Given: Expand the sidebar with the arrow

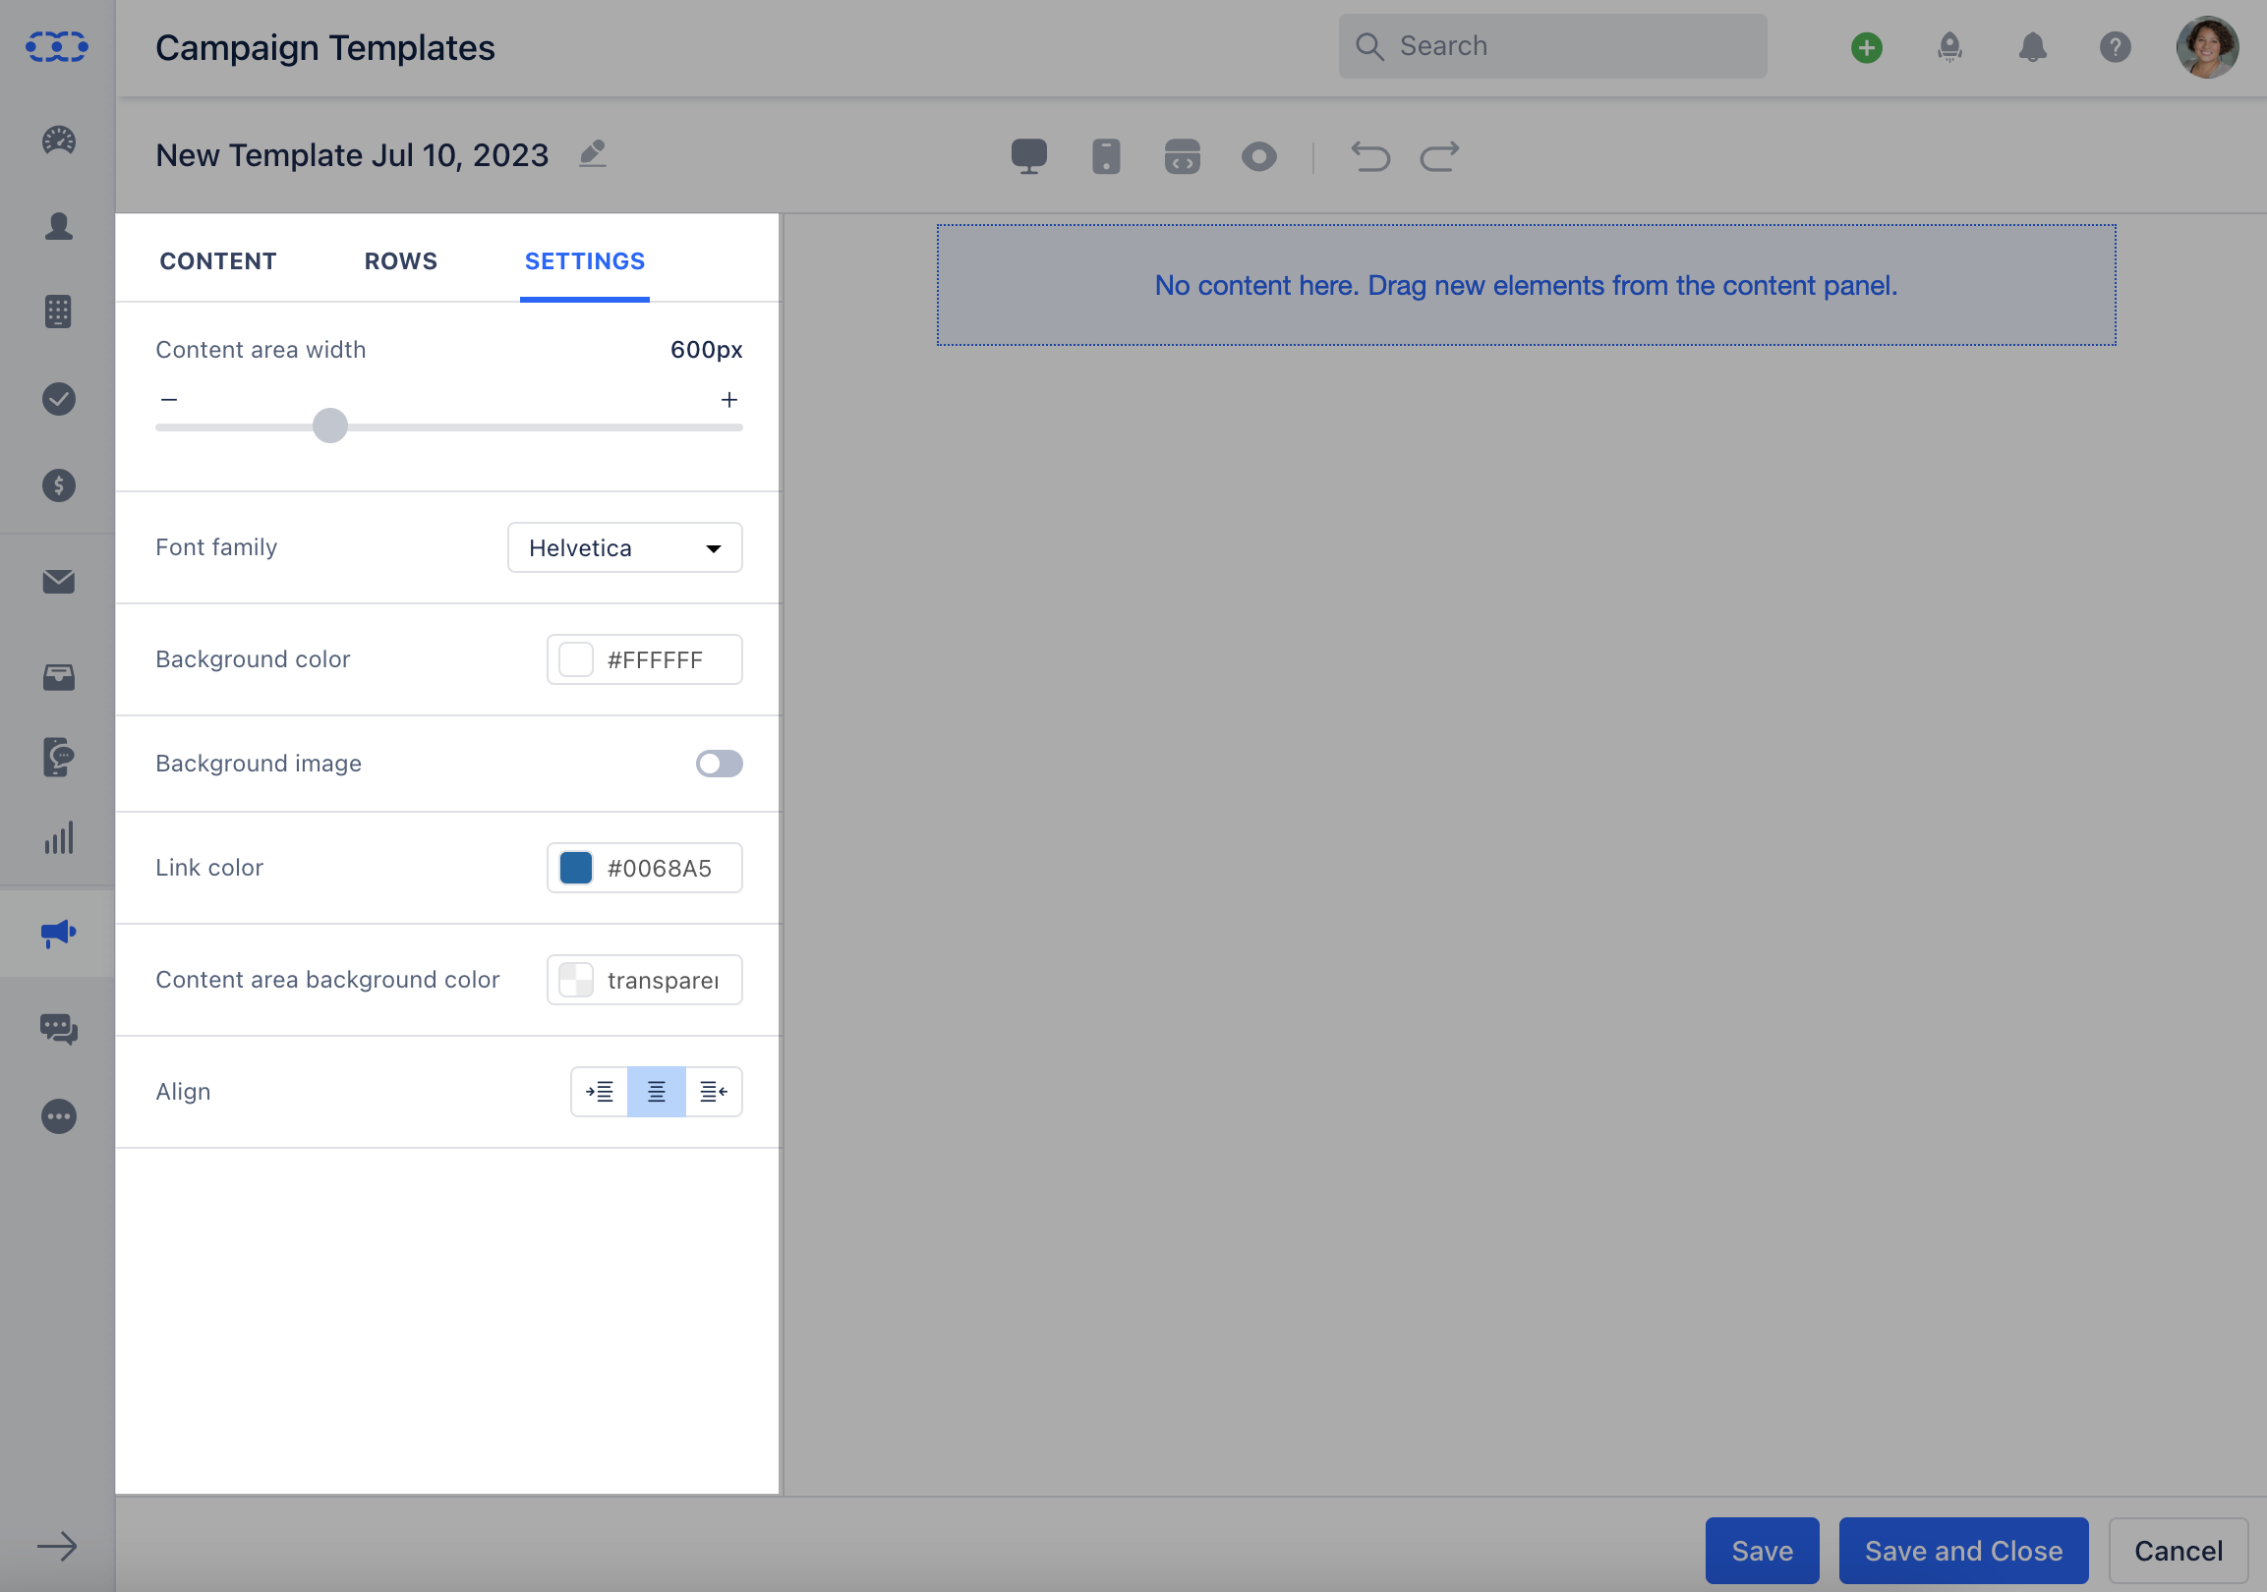Looking at the screenshot, I should point(56,1546).
